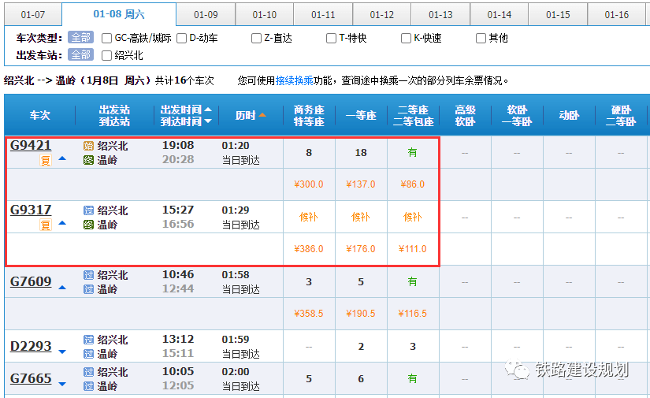Switch to the 01-09 date tab
The width and height of the screenshot is (650, 398).
coord(205,15)
